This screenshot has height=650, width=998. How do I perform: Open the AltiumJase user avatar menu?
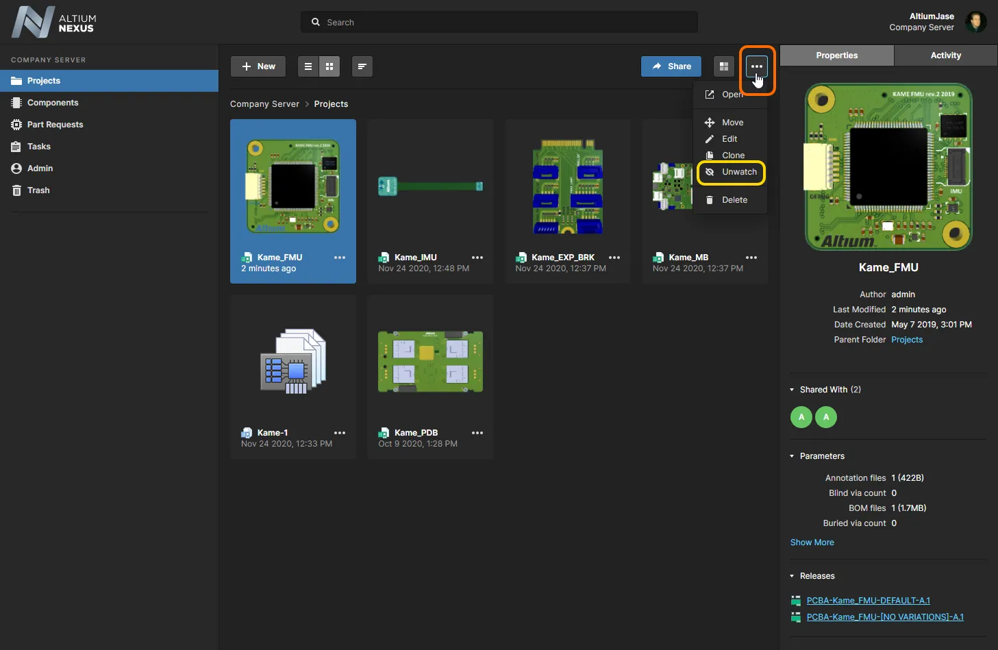(x=976, y=22)
